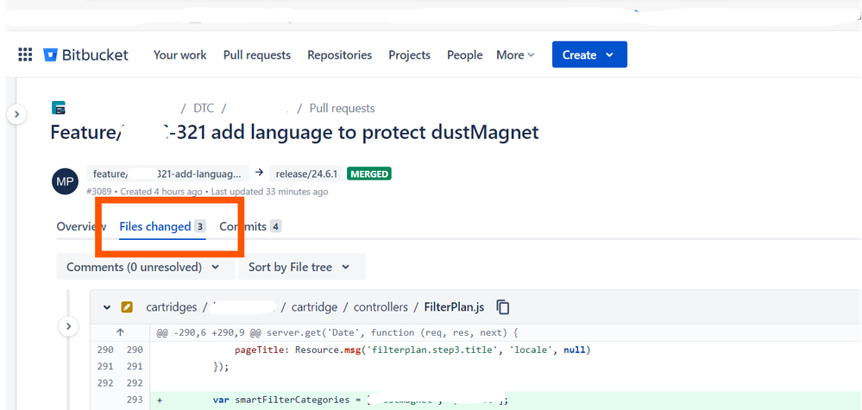Open Projects in navigation bar
Image resolution: width=862 pixels, height=410 pixels.
[409, 55]
